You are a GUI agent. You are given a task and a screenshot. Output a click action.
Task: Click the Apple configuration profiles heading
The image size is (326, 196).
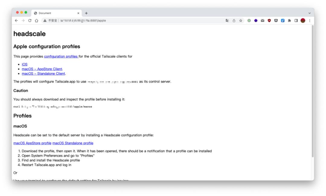pyautogui.click(x=47, y=46)
